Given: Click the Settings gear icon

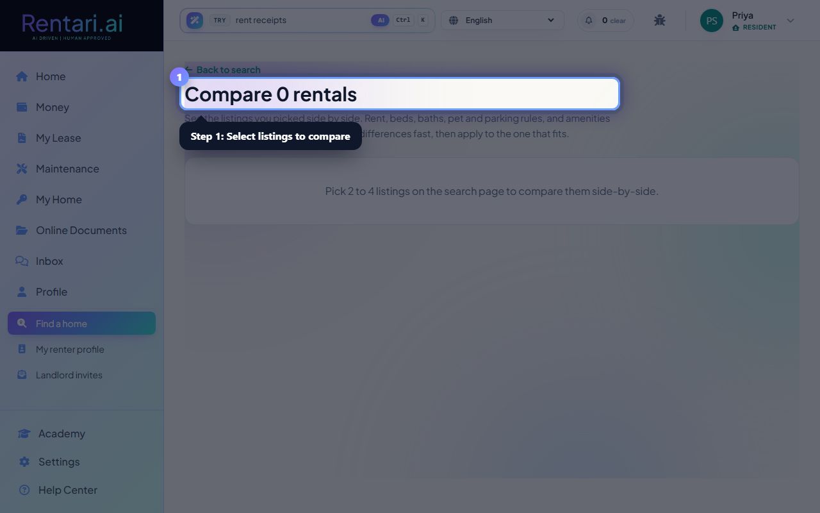Looking at the screenshot, I should click(x=24, y=462).
